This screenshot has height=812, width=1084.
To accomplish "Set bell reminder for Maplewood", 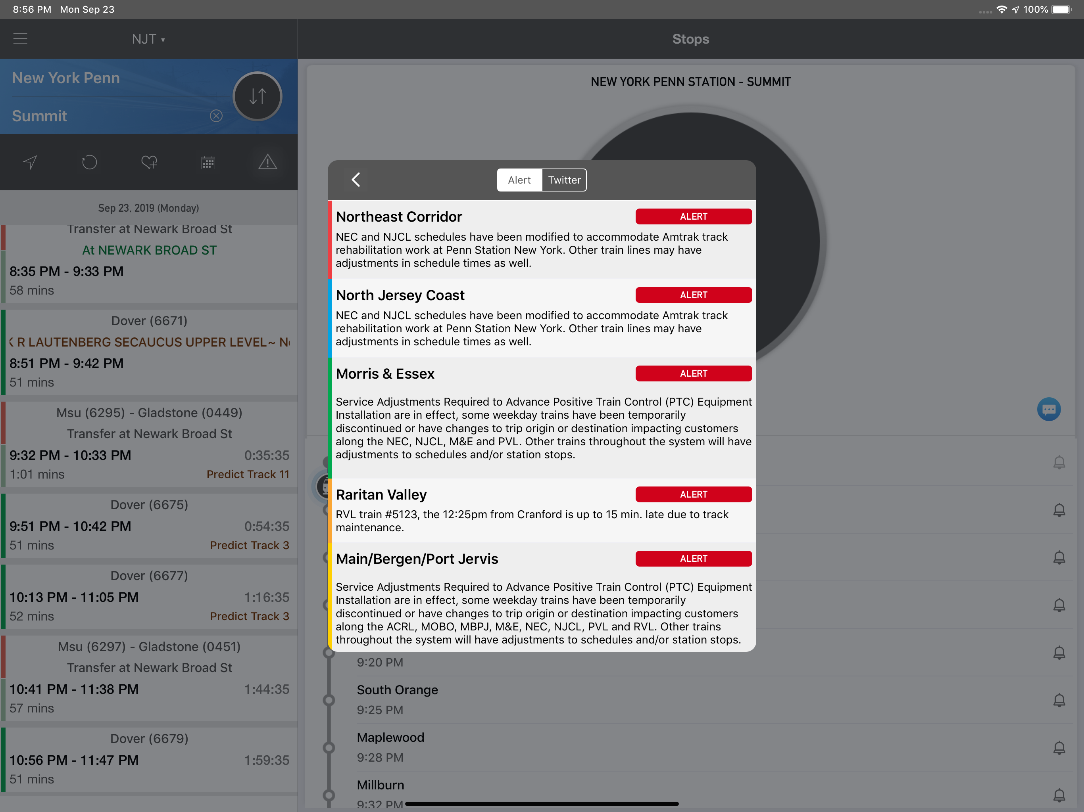I will [x=1059, y=748].
